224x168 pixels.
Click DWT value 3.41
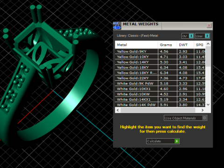pyautogui.click(x=183, y=62)
